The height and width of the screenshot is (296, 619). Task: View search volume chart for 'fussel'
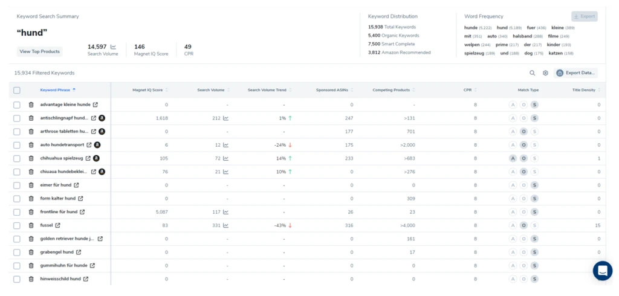pyautogui.click(x=225, y=225)
